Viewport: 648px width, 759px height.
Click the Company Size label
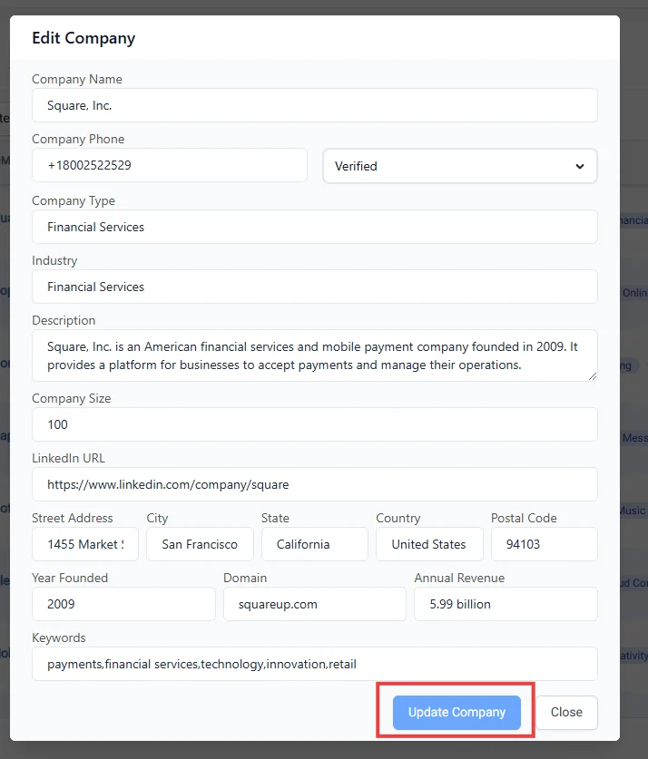(x=71, y=398)
